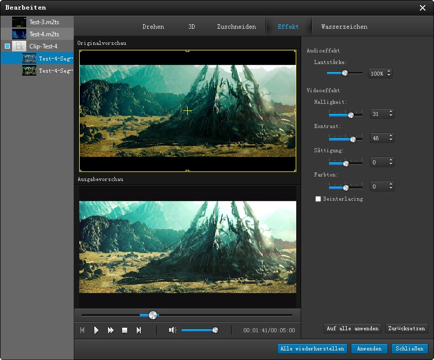434x360 pixels.
Task: Fast forward the preview
Action: pos(111,330)
